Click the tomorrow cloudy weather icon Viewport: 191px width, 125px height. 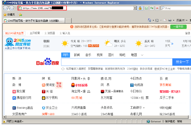point(108,43)
